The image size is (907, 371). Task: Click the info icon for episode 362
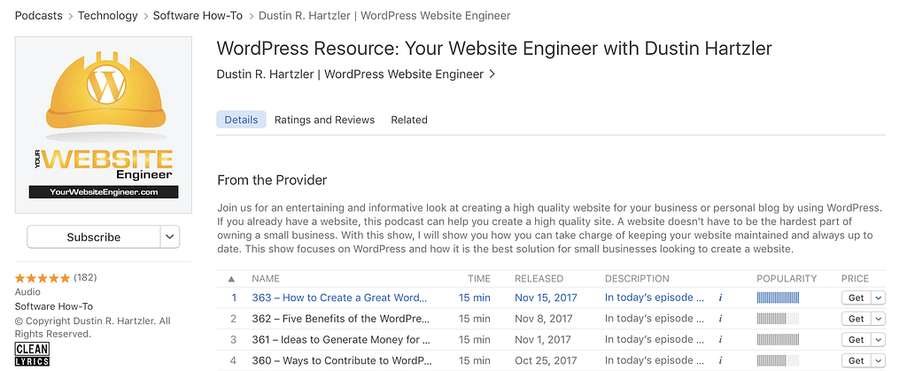pos(721,319)
